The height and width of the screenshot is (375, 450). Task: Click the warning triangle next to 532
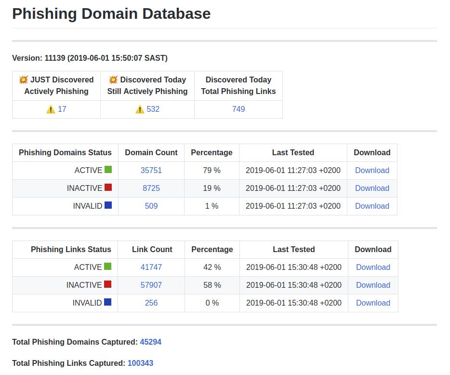[140, 109]
